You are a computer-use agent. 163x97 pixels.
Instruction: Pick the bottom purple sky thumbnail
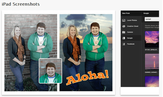point(152,82)
